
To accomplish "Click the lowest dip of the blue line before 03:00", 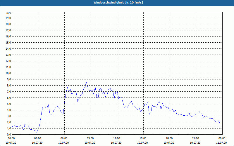I will click(37, 132).
